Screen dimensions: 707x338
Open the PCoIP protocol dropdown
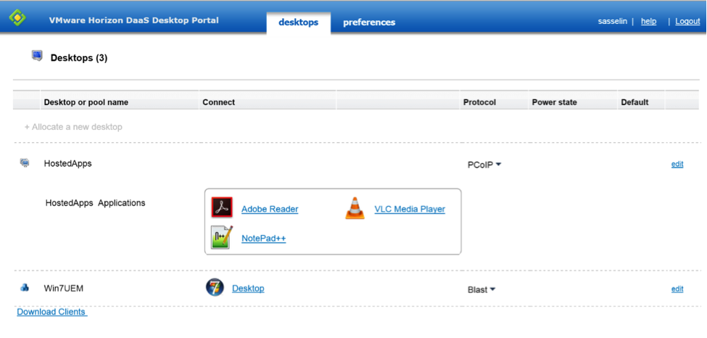tap(484, 165)
